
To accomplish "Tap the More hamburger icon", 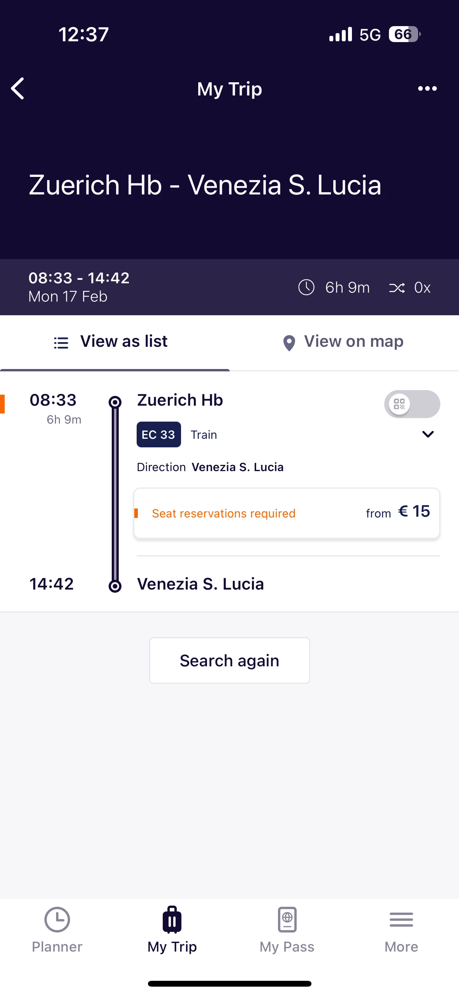I will point(401,920).
